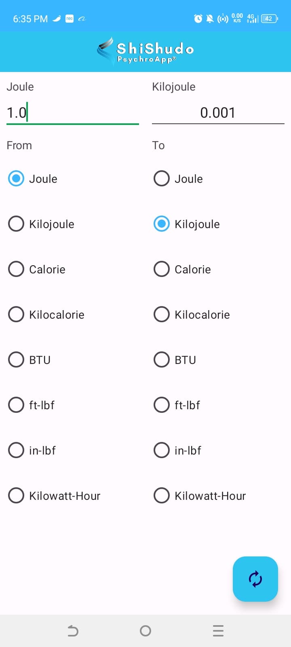Tap the swap units refresh button
This screenshot has height=647, width=291.
tap(255, 579)
